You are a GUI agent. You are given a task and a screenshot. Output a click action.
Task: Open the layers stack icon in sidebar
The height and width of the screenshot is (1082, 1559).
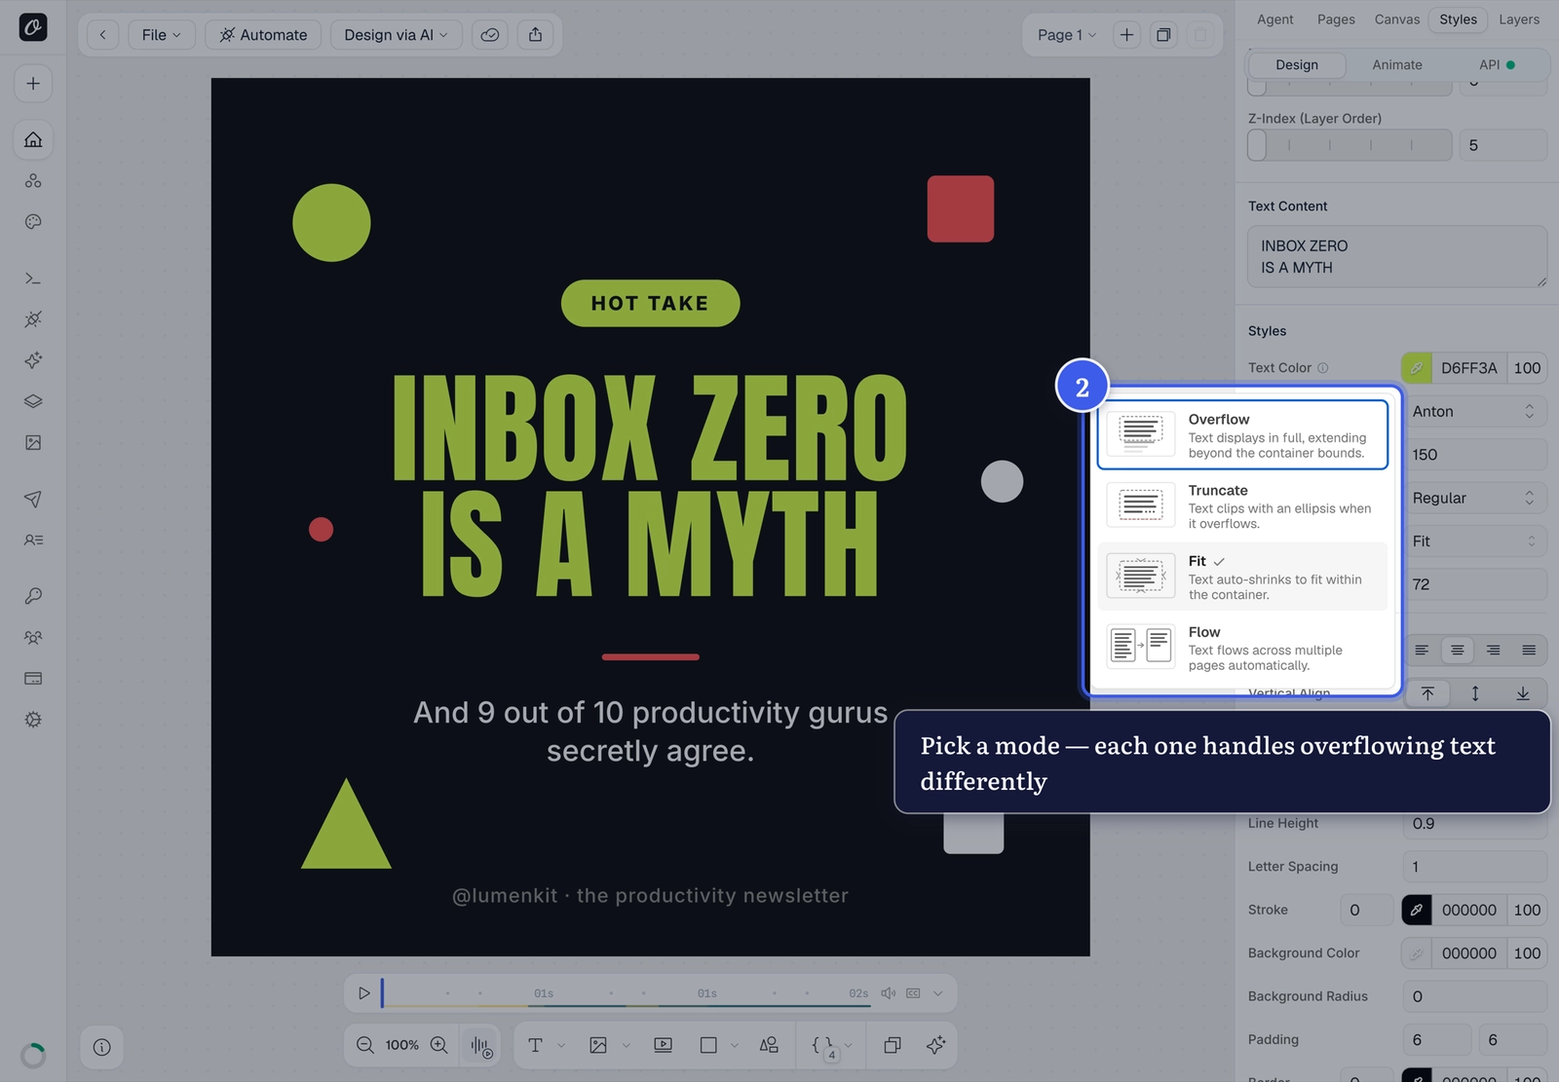[33, 401]
